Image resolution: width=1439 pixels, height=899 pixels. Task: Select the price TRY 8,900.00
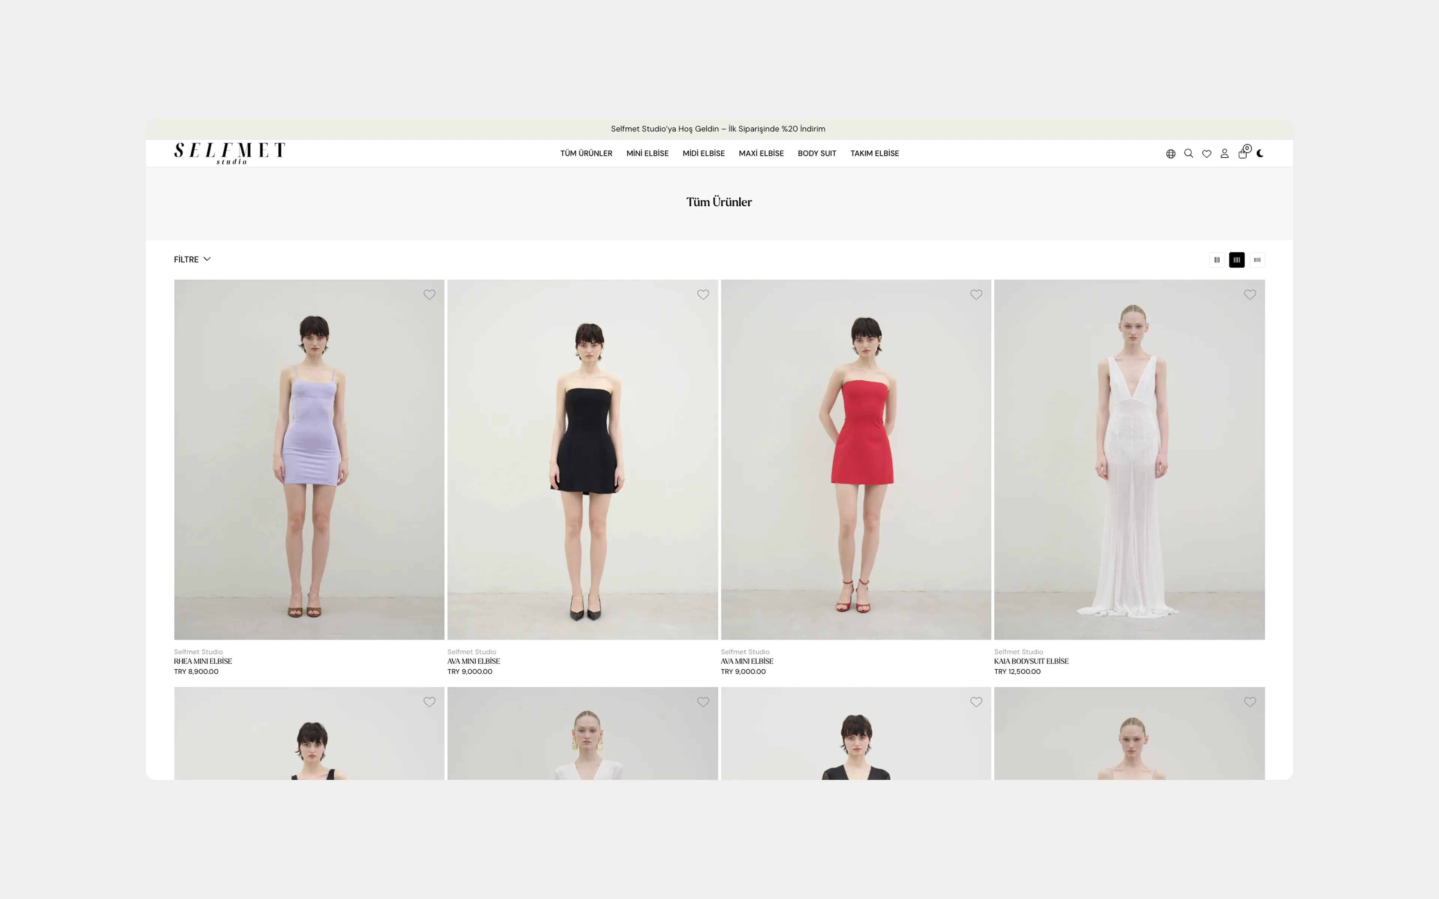(196, 672)
